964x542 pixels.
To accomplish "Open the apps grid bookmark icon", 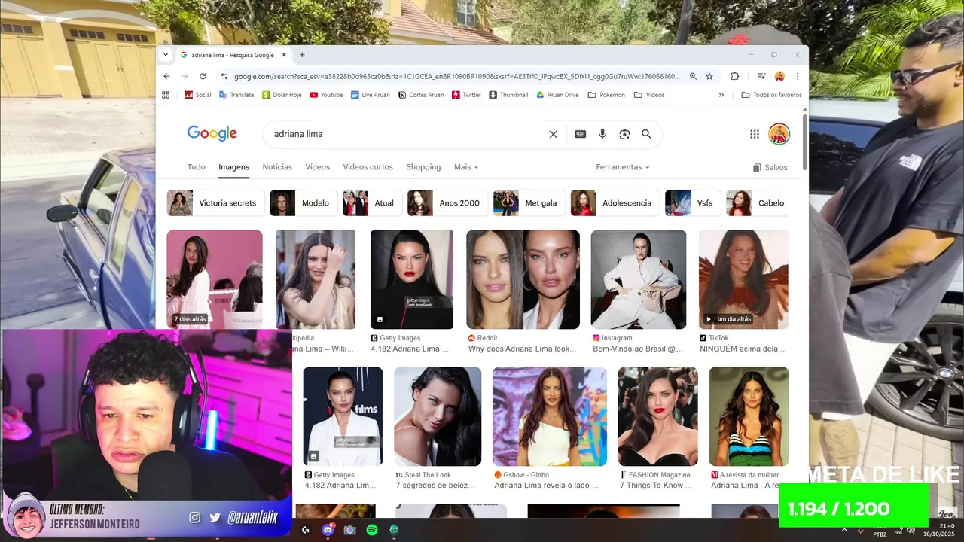I will pos(167,95).
